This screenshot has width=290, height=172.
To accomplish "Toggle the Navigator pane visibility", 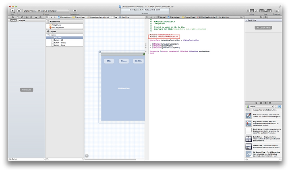I will click(x=261, y=11).
